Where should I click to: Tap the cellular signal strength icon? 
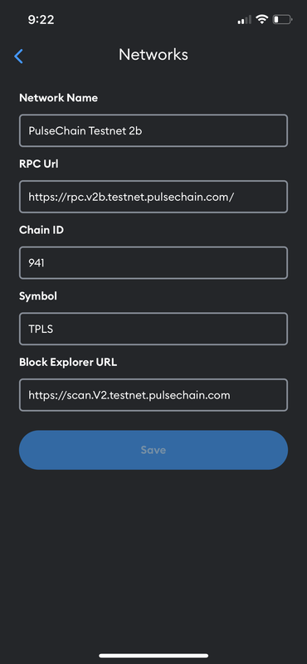(x=244, y=19)
